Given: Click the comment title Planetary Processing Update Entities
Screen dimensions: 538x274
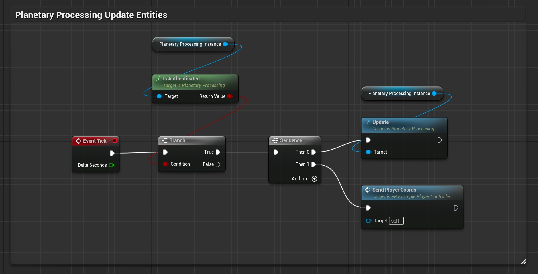Looking at the screenshot, I should (91, 15).
